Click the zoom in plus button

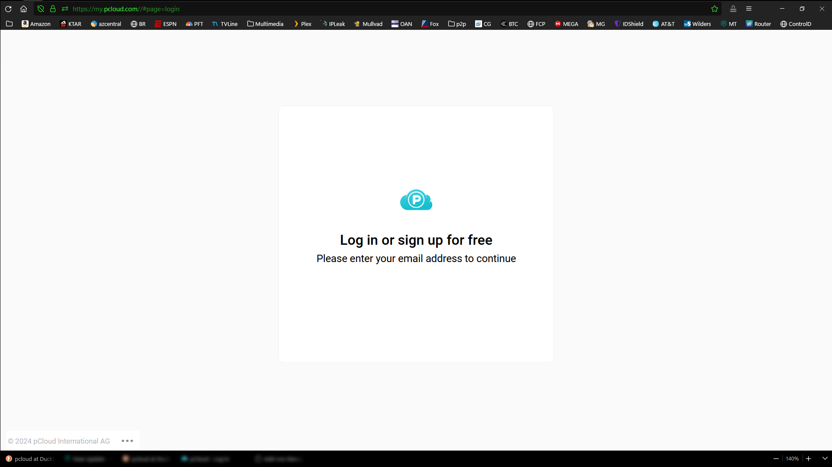pyautogui.click(x=808, y=458)
